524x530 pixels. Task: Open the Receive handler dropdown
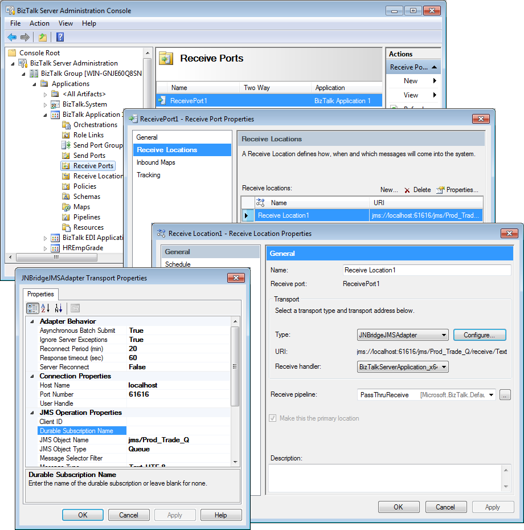[403, 367]
